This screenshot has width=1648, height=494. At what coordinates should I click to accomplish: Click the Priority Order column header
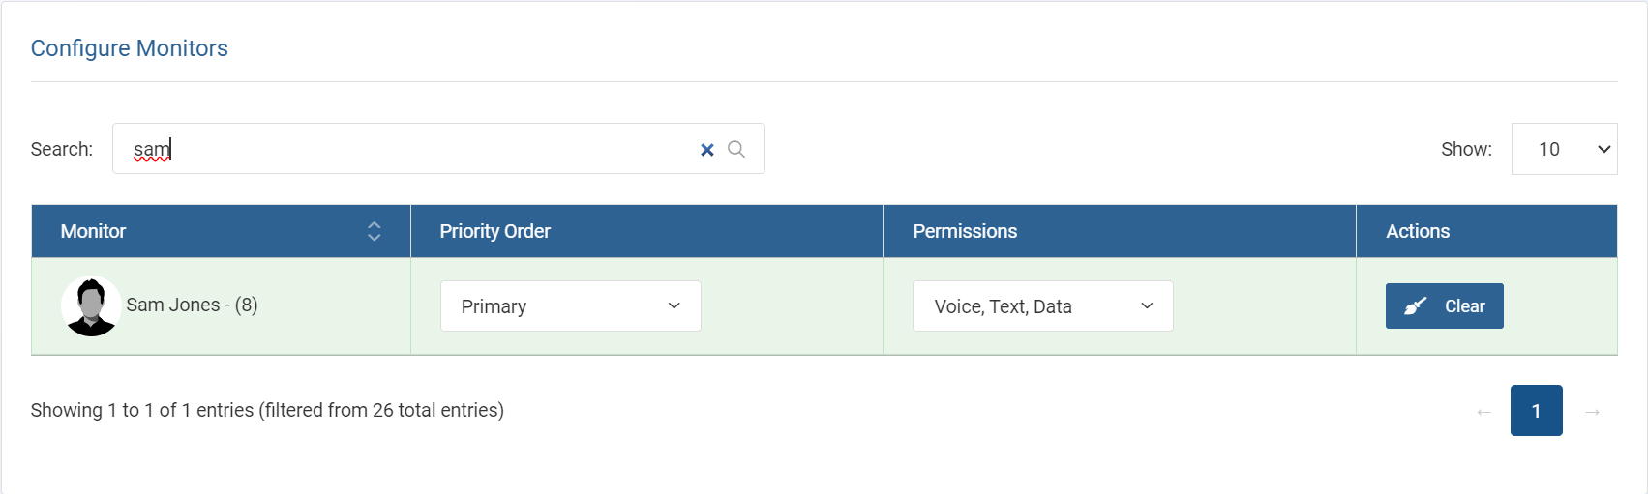tap(494, 231)
